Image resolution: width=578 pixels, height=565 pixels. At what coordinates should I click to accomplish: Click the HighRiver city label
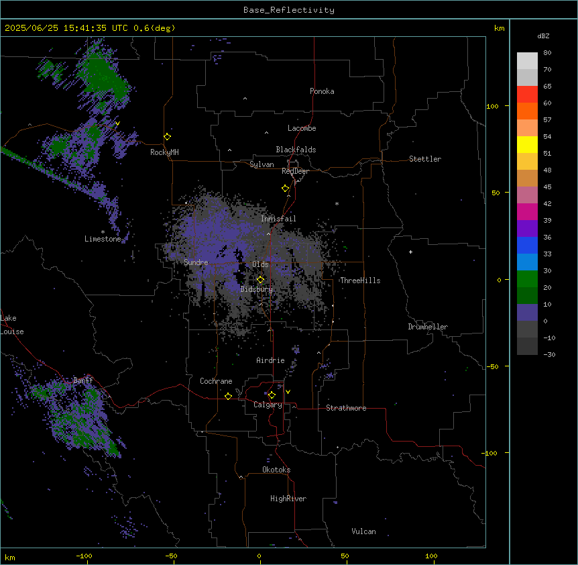[288, 499]
